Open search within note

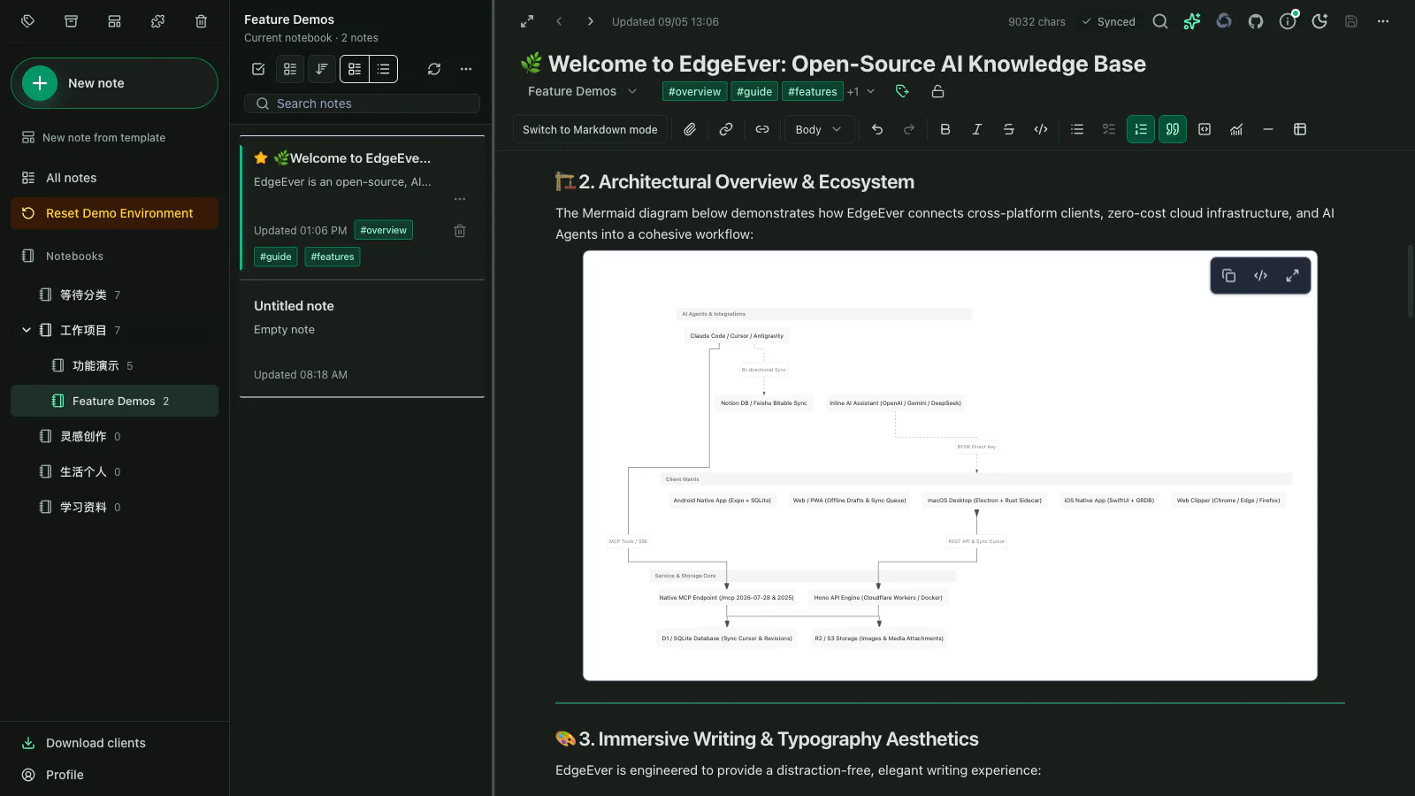1160,21
